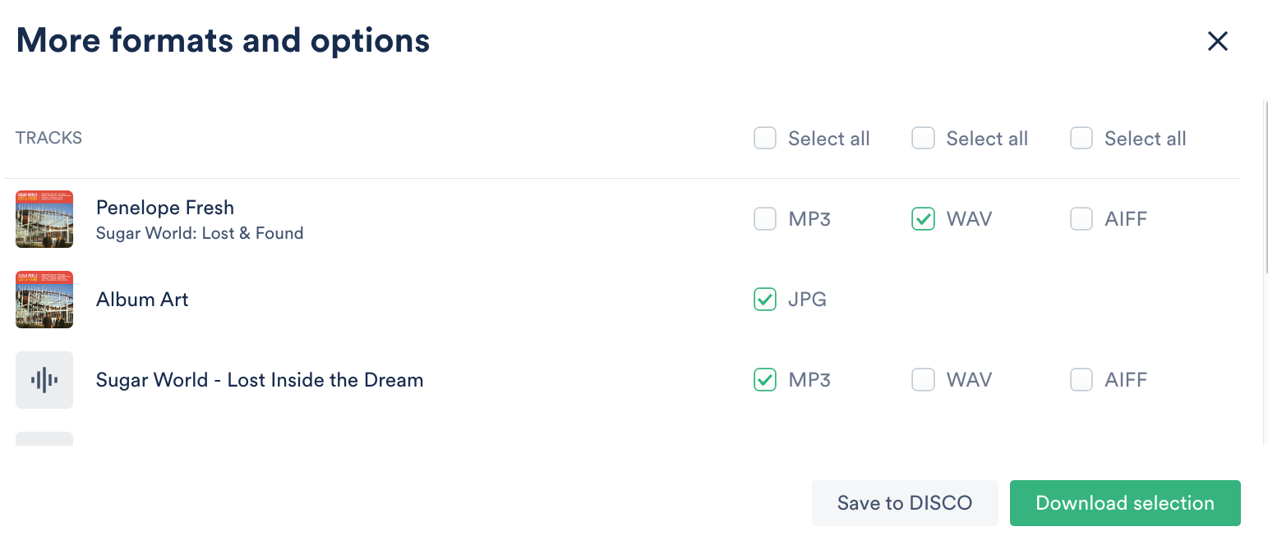Click the Penelope Fresh track title
Screen dimensions: 1268x554
point(165,208)
